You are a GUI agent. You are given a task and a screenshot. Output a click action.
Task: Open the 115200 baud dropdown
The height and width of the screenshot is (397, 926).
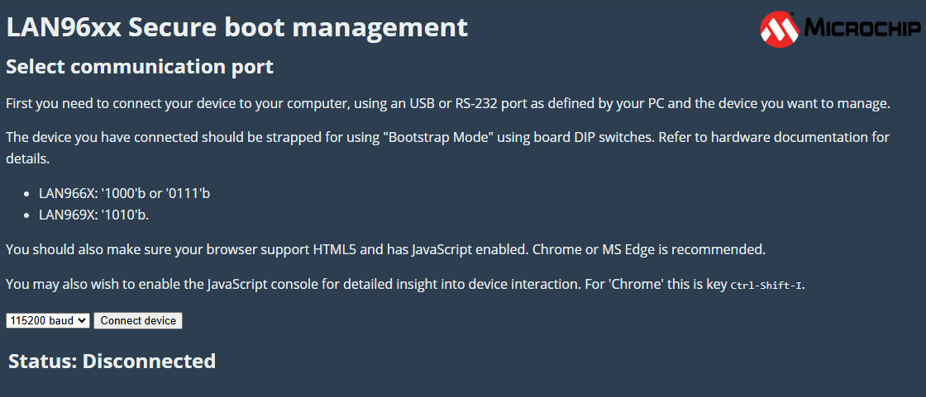[48, 320]
